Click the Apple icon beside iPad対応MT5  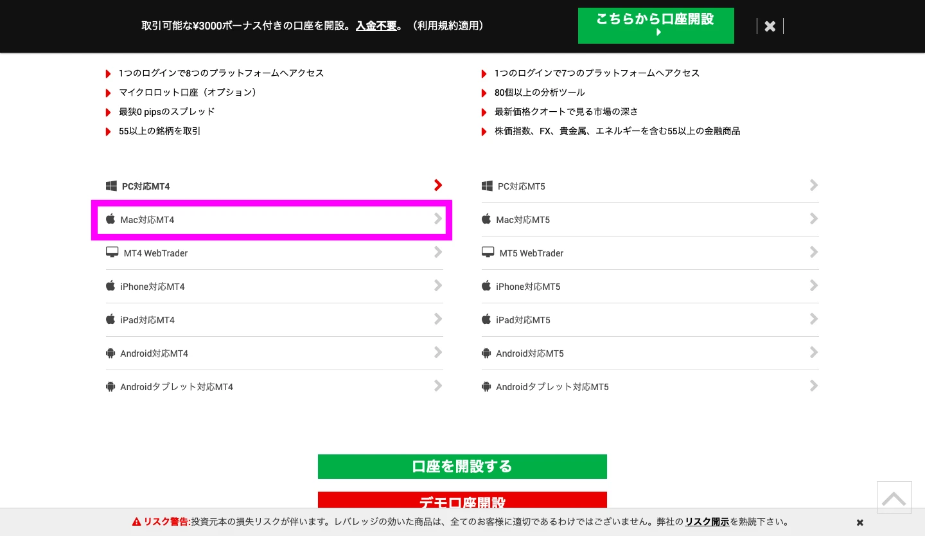tap(486, 319)
